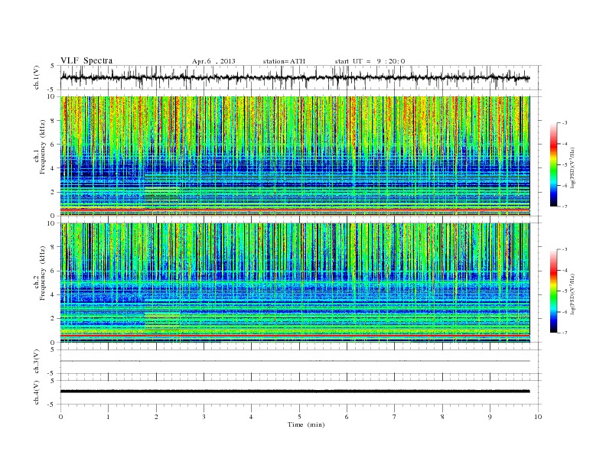This screenshot has height=468, width=606.
Task: Click time axis tick label '2'
Action: point(156,417)
